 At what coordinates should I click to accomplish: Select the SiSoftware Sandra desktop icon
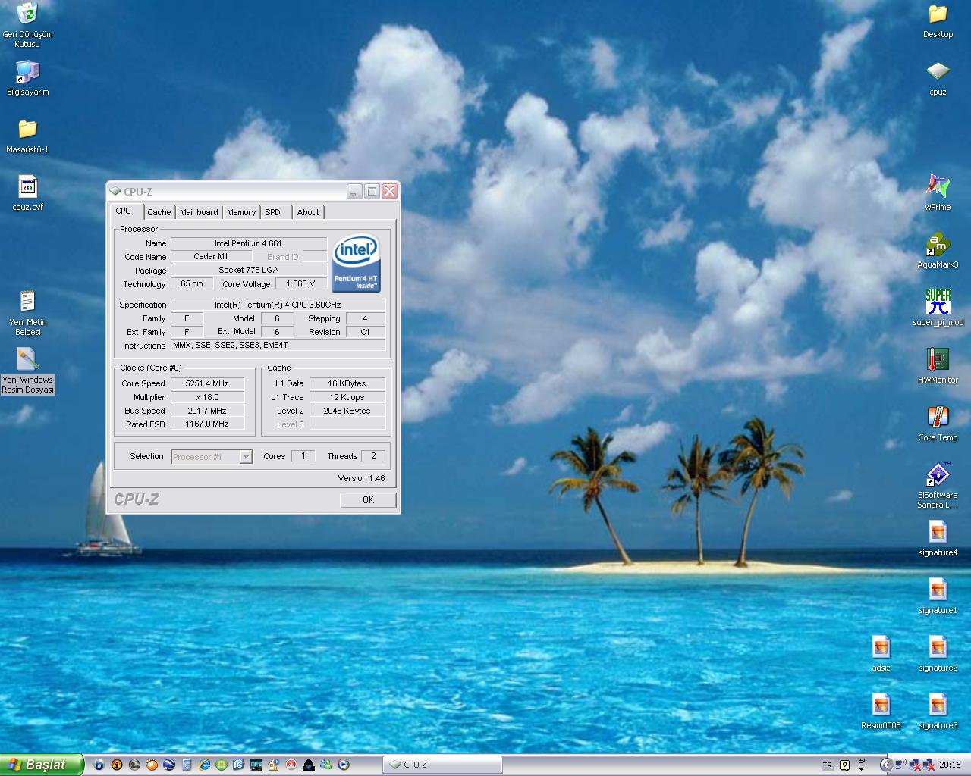pyautogui.click(x=938, y=486)
